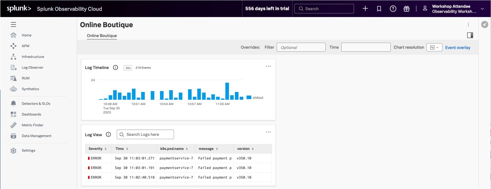This screenshot has width=491, height=189.
Task: Open Log Observer from sidebar
Action: click(x=32, y=67)
